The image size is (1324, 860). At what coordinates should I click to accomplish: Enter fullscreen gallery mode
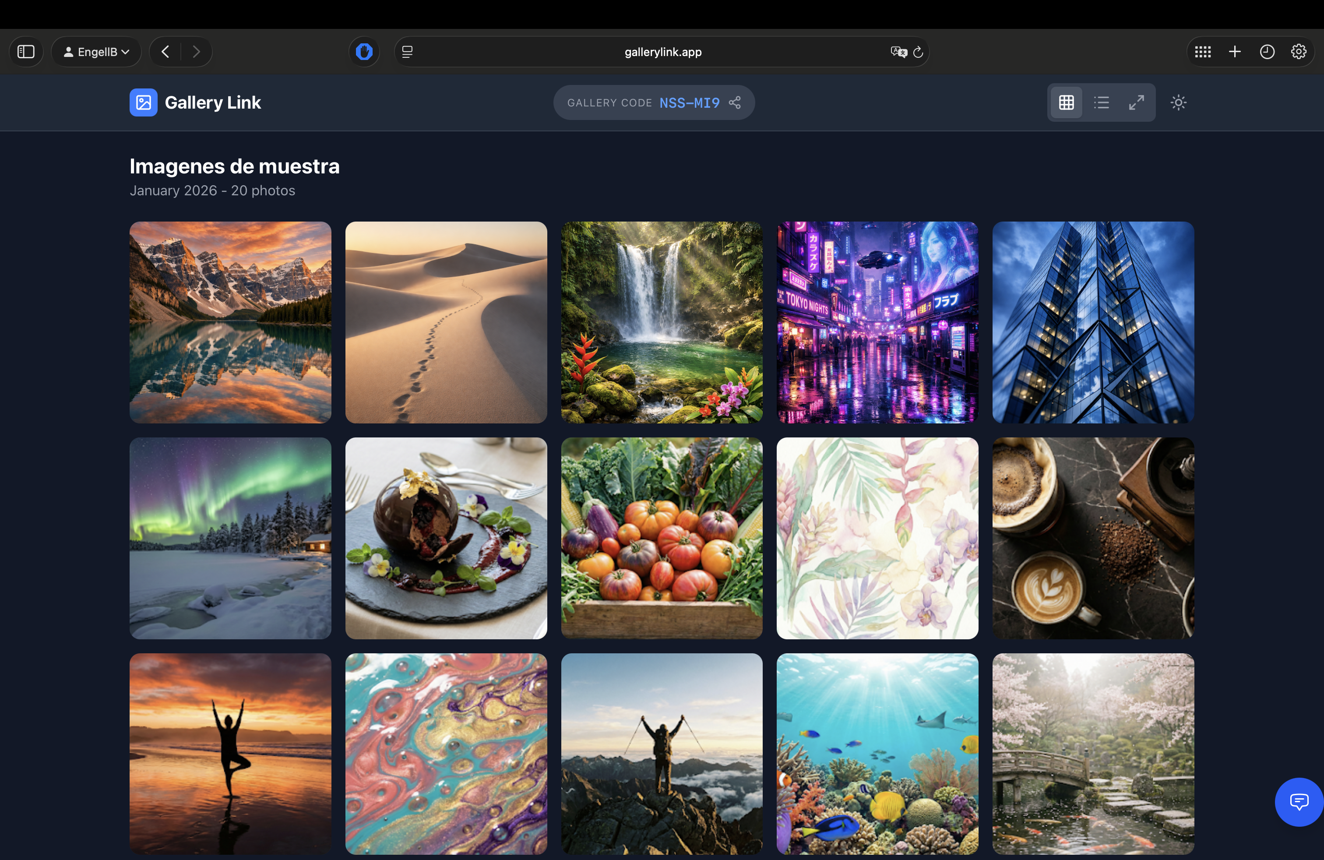click(x=1136, y=102)
